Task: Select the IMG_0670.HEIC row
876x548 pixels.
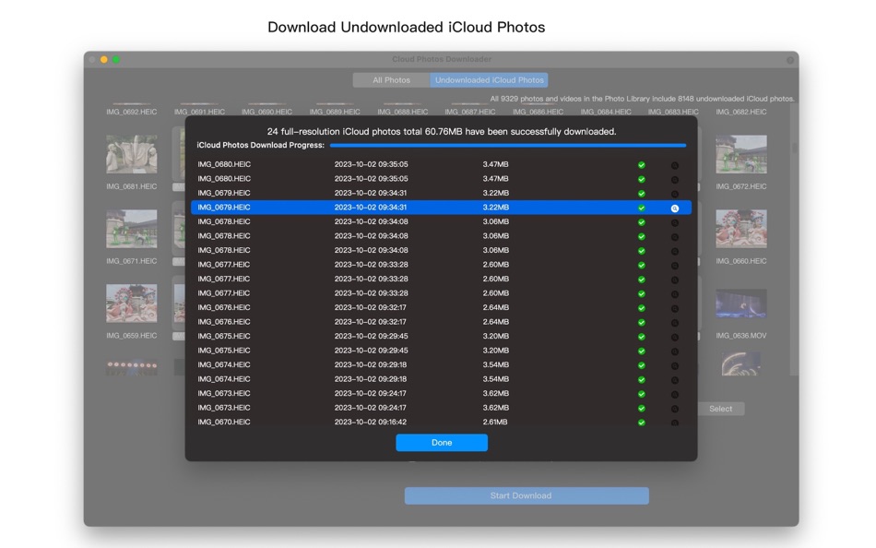Action: 442,423
